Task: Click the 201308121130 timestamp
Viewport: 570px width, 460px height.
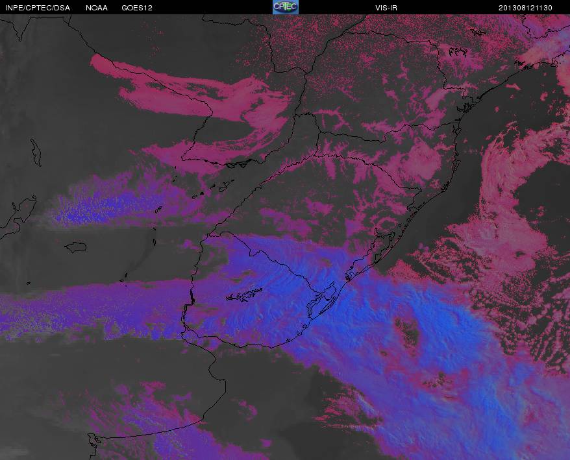Action: [525, 8]
